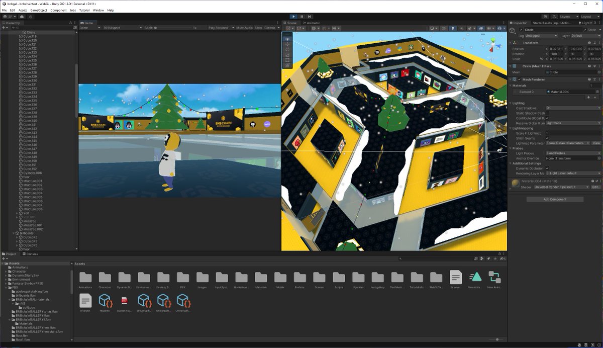
Task: Switch to StarterAssets Input Actions tab
Action: [x=552, y=23]
